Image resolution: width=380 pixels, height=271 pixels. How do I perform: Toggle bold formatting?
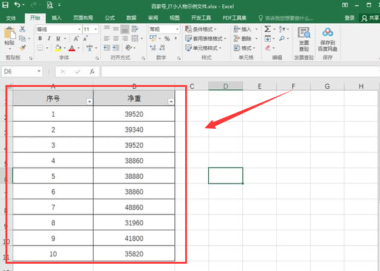coord(40,38)
